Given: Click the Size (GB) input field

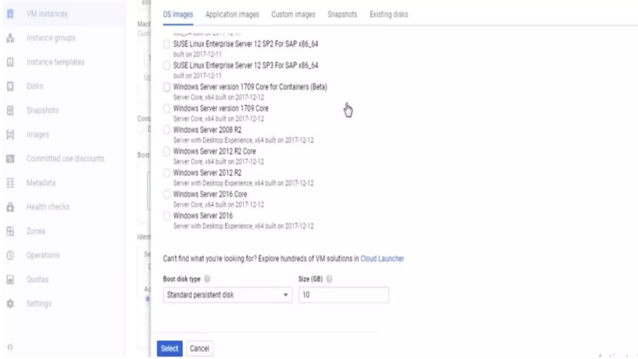Looking at the screenshot, I should 343,295.
